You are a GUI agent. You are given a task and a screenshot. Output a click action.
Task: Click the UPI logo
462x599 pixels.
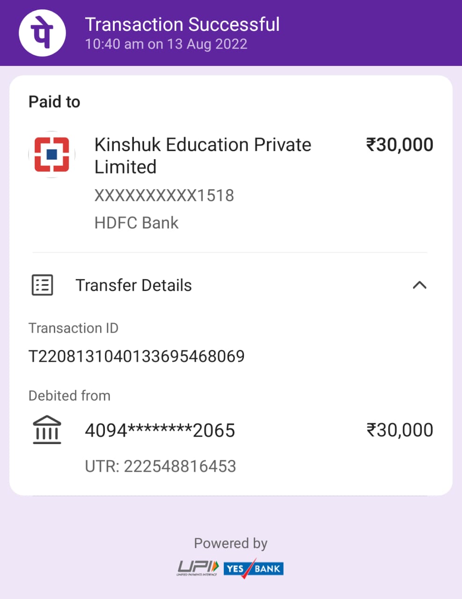[198, 568]
